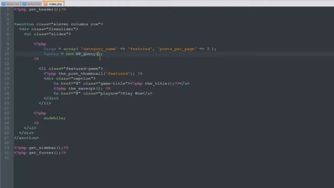
Task: Click get_footer() call on line 30
Action: [x=45, y=152]
